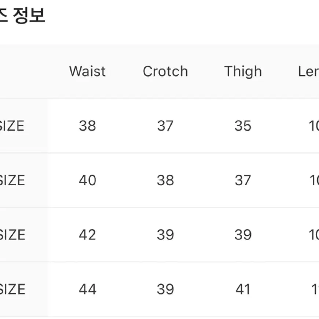This screenshot has width=319, height=319.
Task: Click the Crotch column header
Action: tap(165, 71)
